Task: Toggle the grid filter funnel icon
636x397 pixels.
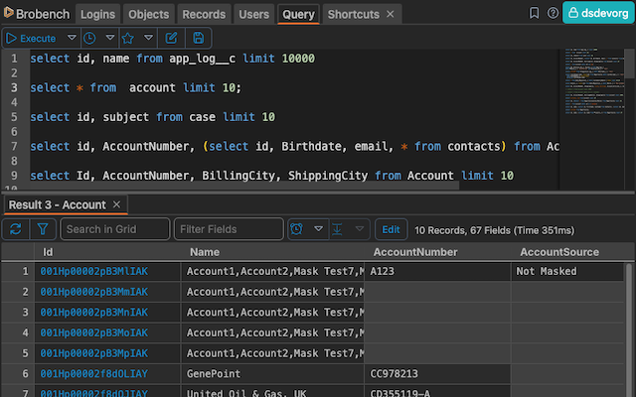Action: (x=43, y=229)
